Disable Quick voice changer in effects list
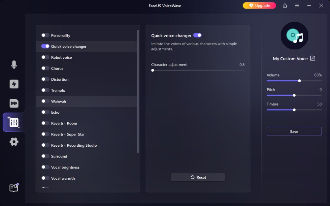The width and height of the screenshot is (330, 206). (x=45, y=46)
